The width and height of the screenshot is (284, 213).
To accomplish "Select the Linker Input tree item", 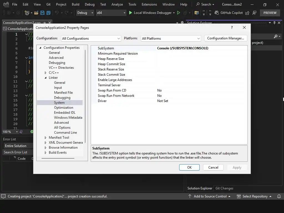I will [58, 88].
